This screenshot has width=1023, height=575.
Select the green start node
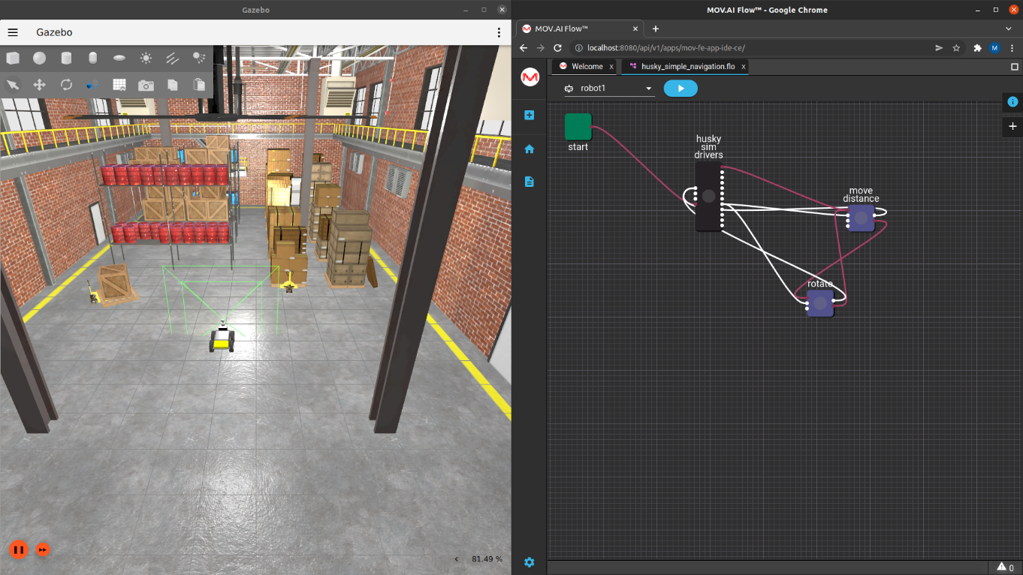tap(578, 127)
